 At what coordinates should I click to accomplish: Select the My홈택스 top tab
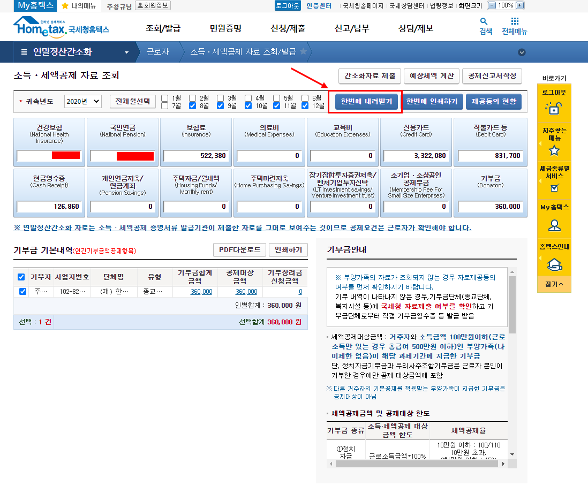[35, 6]
